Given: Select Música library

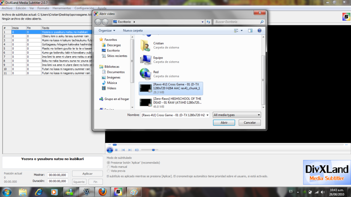Looking at the screenshot, I should click(x=109, y=83).
